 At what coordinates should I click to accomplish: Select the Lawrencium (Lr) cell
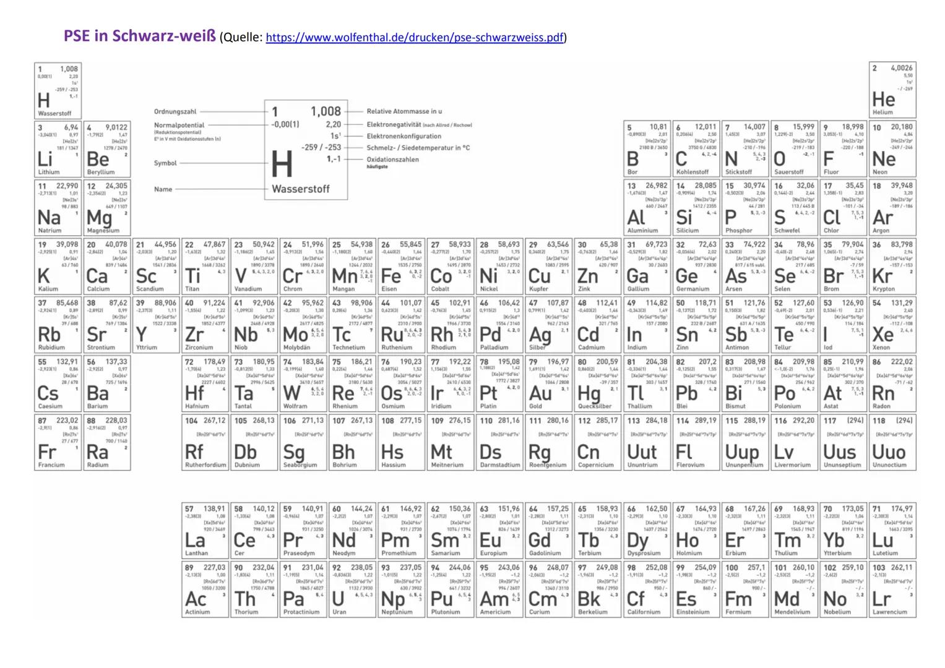click(892, 589)
